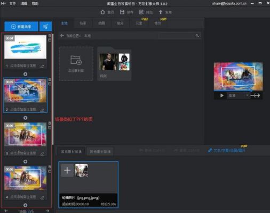Open the 帮助 menu
Screen dimensions: 270x213
pyautogui.click(x=35, y=3)
